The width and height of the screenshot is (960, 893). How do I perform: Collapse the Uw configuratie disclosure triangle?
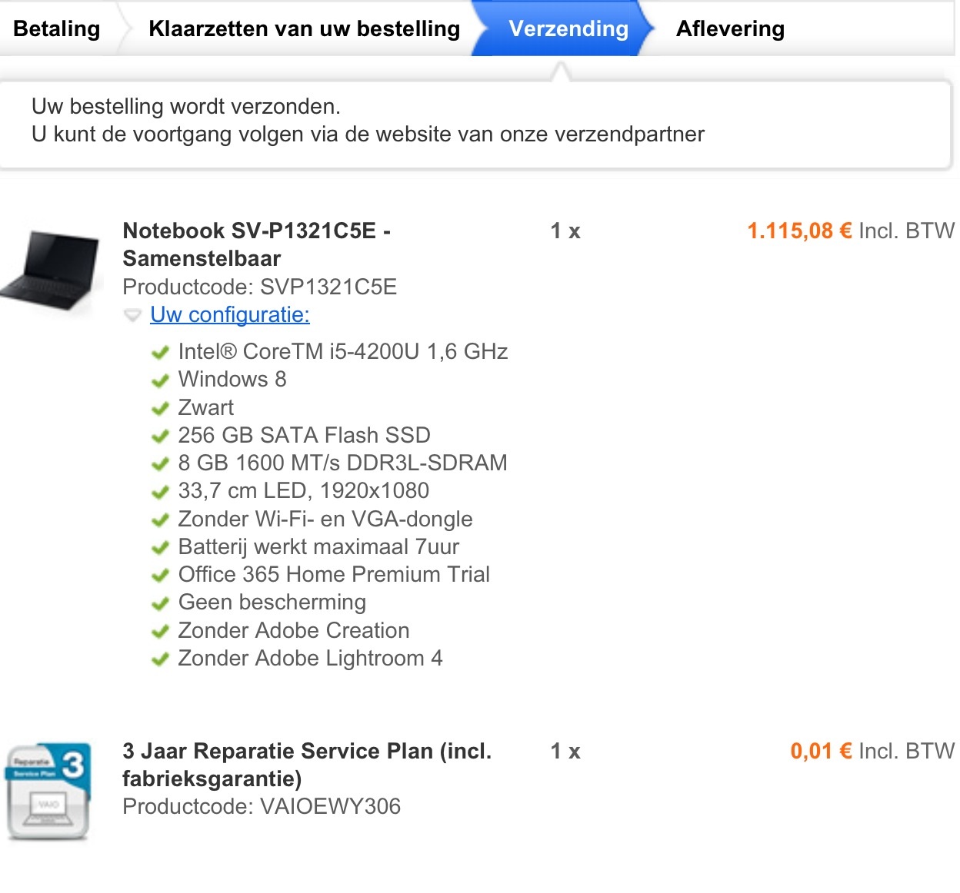click(133, 315)
